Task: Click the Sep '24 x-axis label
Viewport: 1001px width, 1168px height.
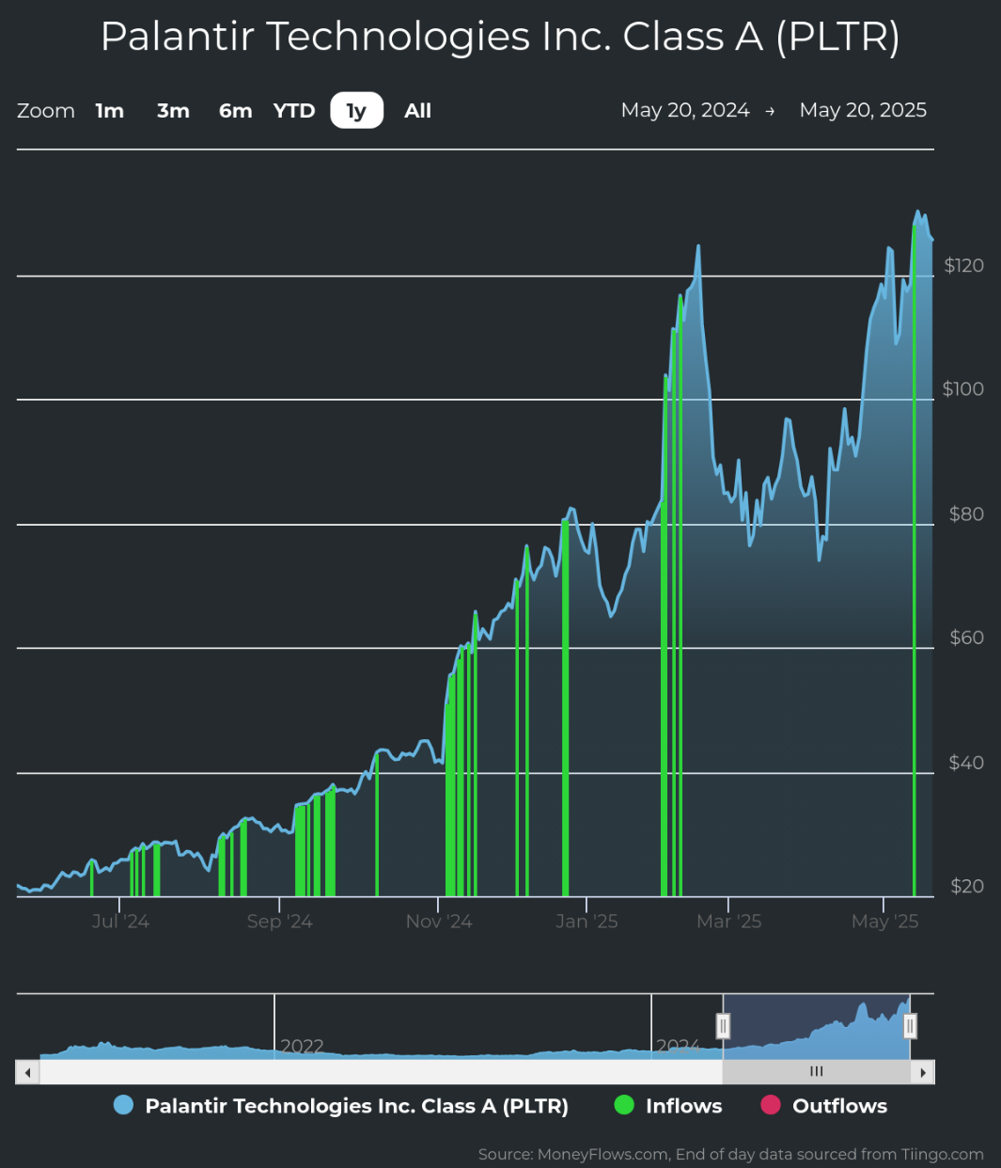Action: pyautogui.click(x=279, y=922)
